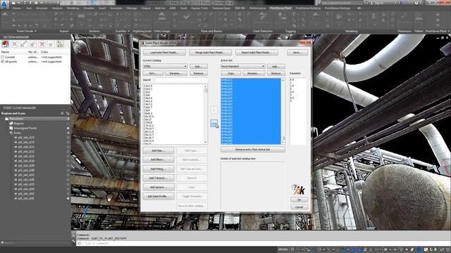Select insulation value 0.5 in Insulation list
Image resolution: width=451 pixels, height=253 pixels.
[x=292, y=79]
